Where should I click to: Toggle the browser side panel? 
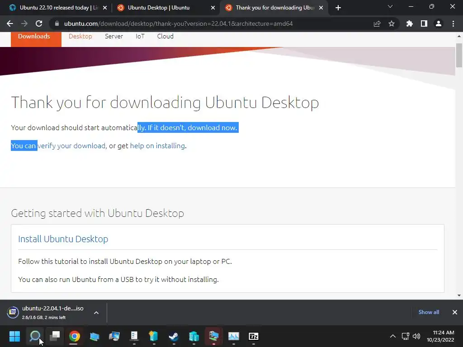424,23
